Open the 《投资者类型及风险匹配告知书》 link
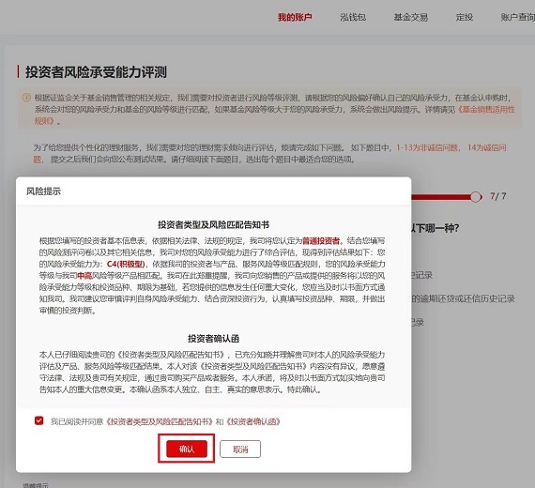Screen dimensions: 535x488 (x=159, y=421)
